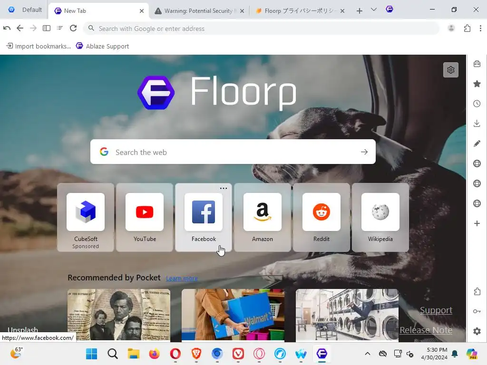Image resolution: width=487 pixels, height=365 pixels.
Task: Click the Release Note link
Action: (426, 330)
